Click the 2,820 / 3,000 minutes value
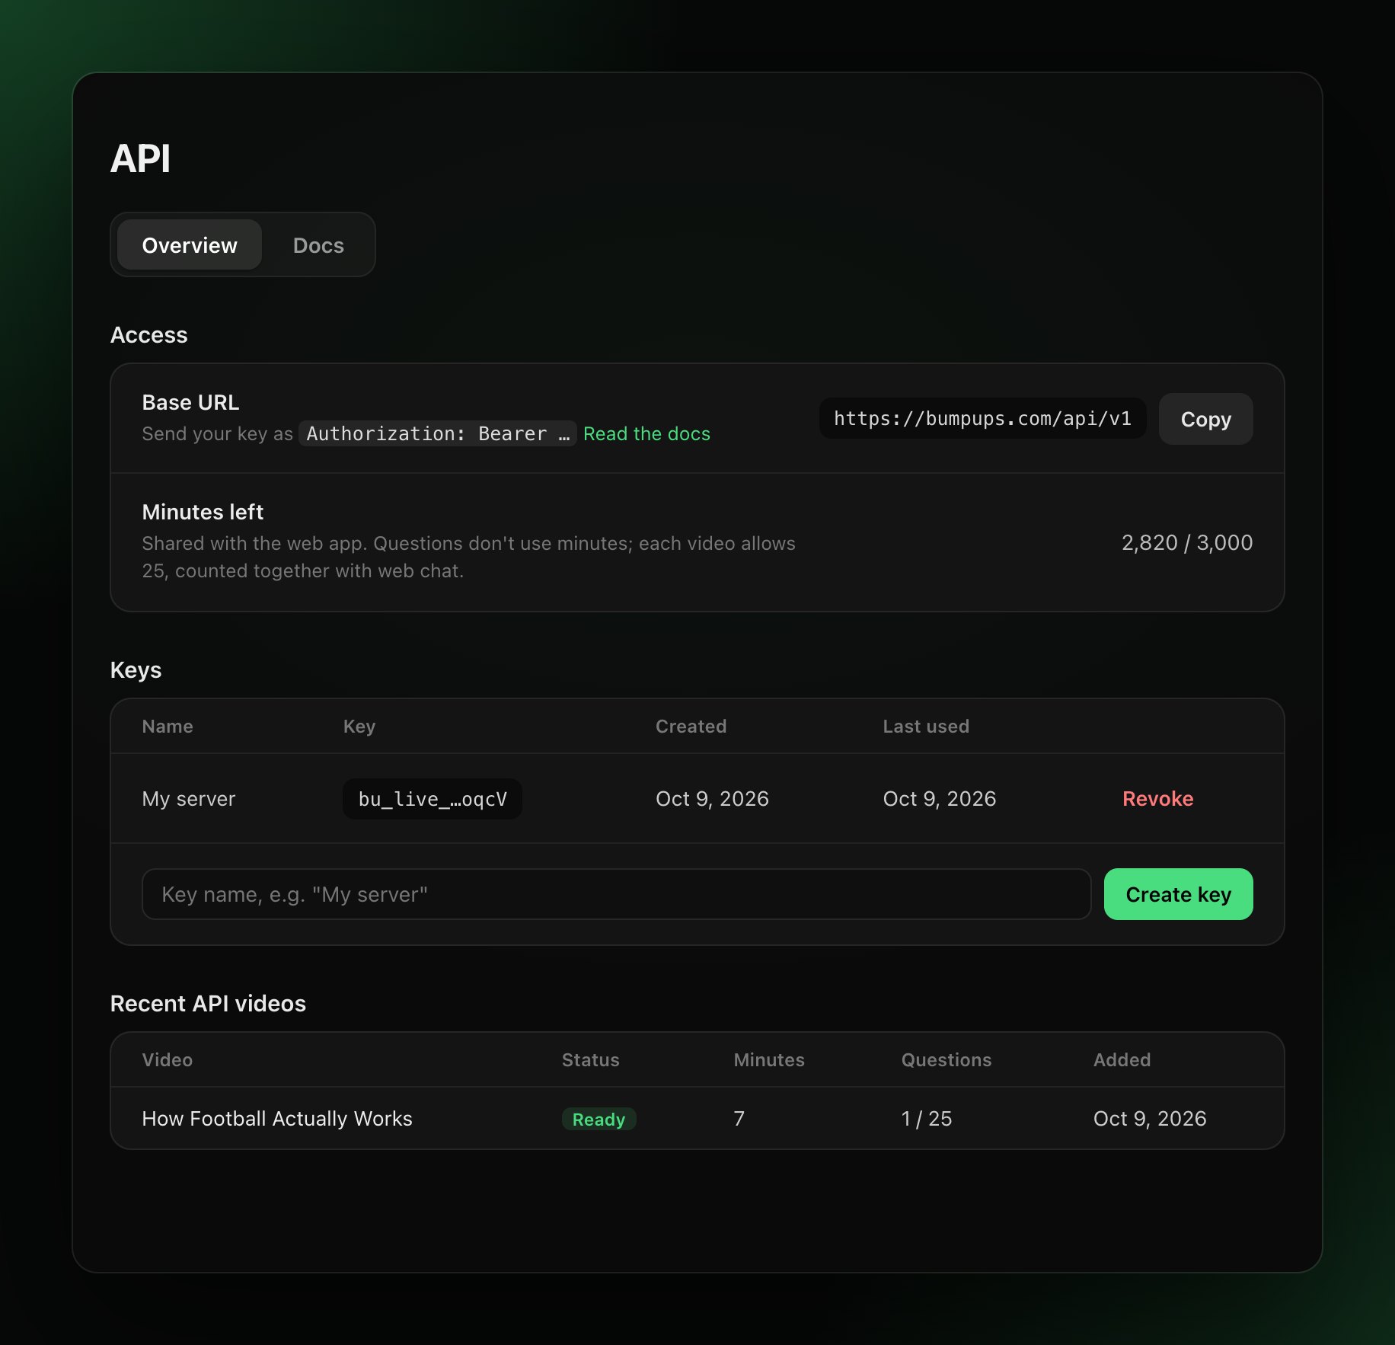 pos(1186,542)
